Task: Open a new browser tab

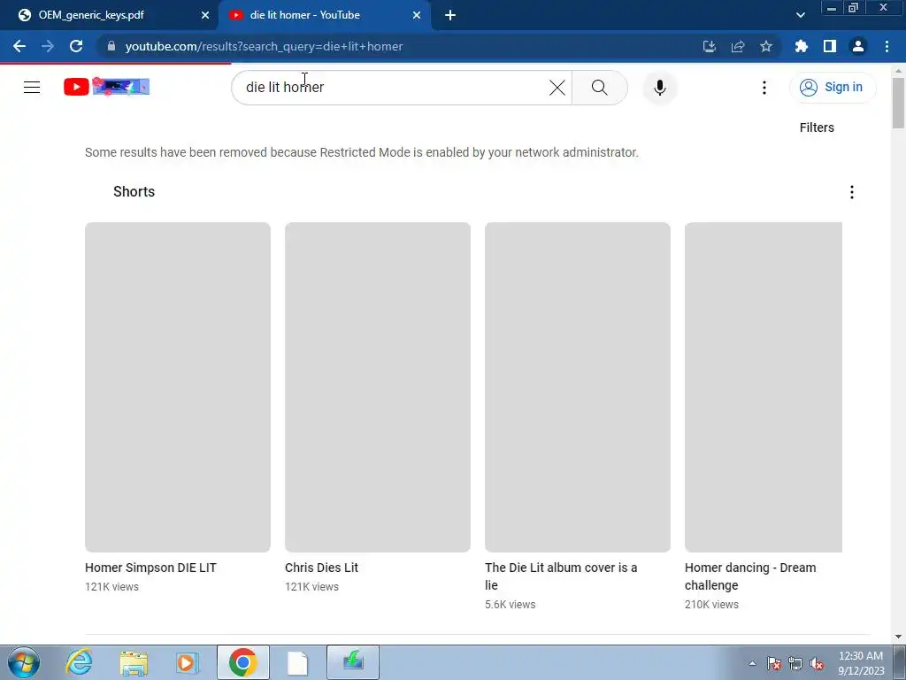Action: [x=450, y=15]
